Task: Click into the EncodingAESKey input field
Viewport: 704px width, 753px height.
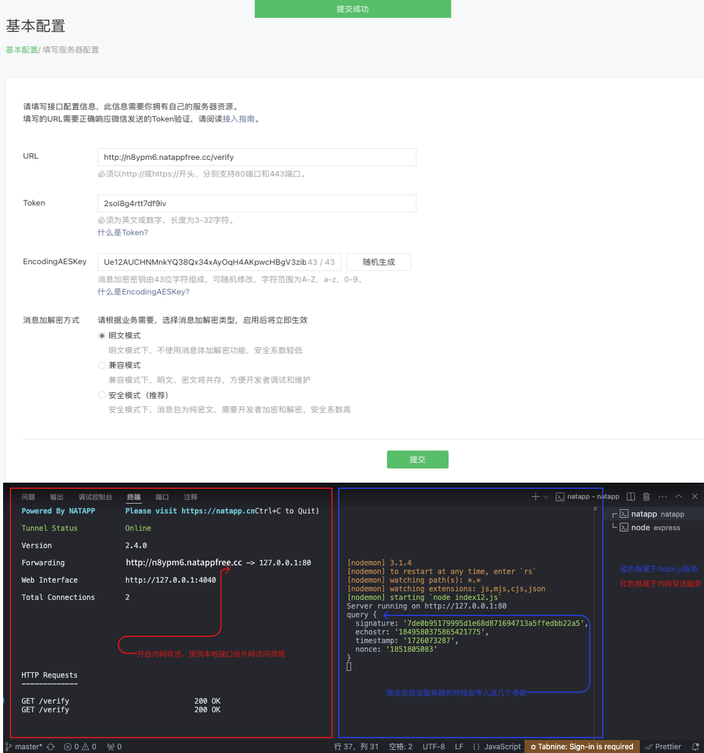Action: point(220,262)
